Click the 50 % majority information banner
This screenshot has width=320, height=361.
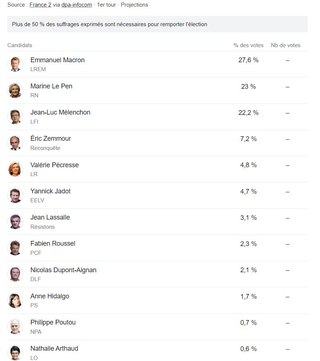(157, 24)
